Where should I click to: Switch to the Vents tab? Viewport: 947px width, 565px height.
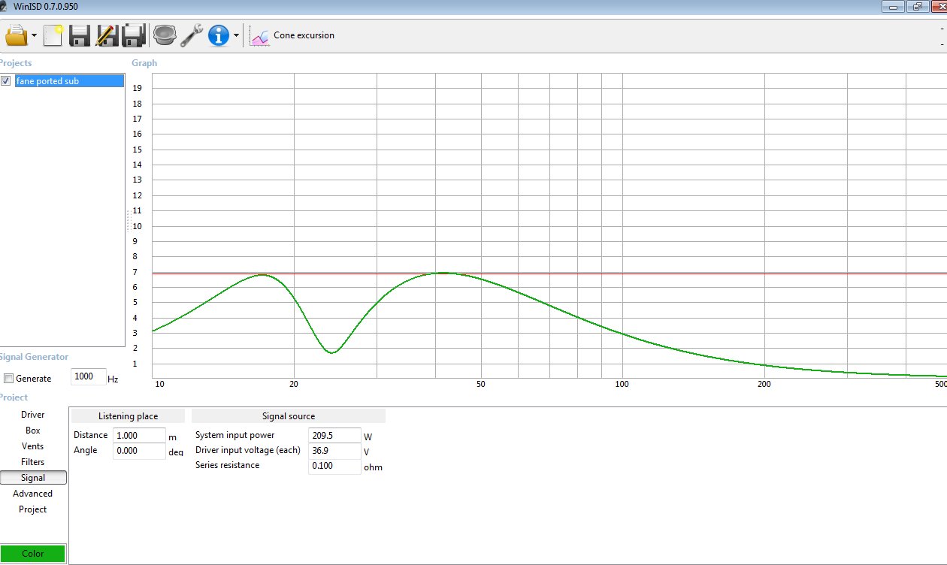(33, 446)
